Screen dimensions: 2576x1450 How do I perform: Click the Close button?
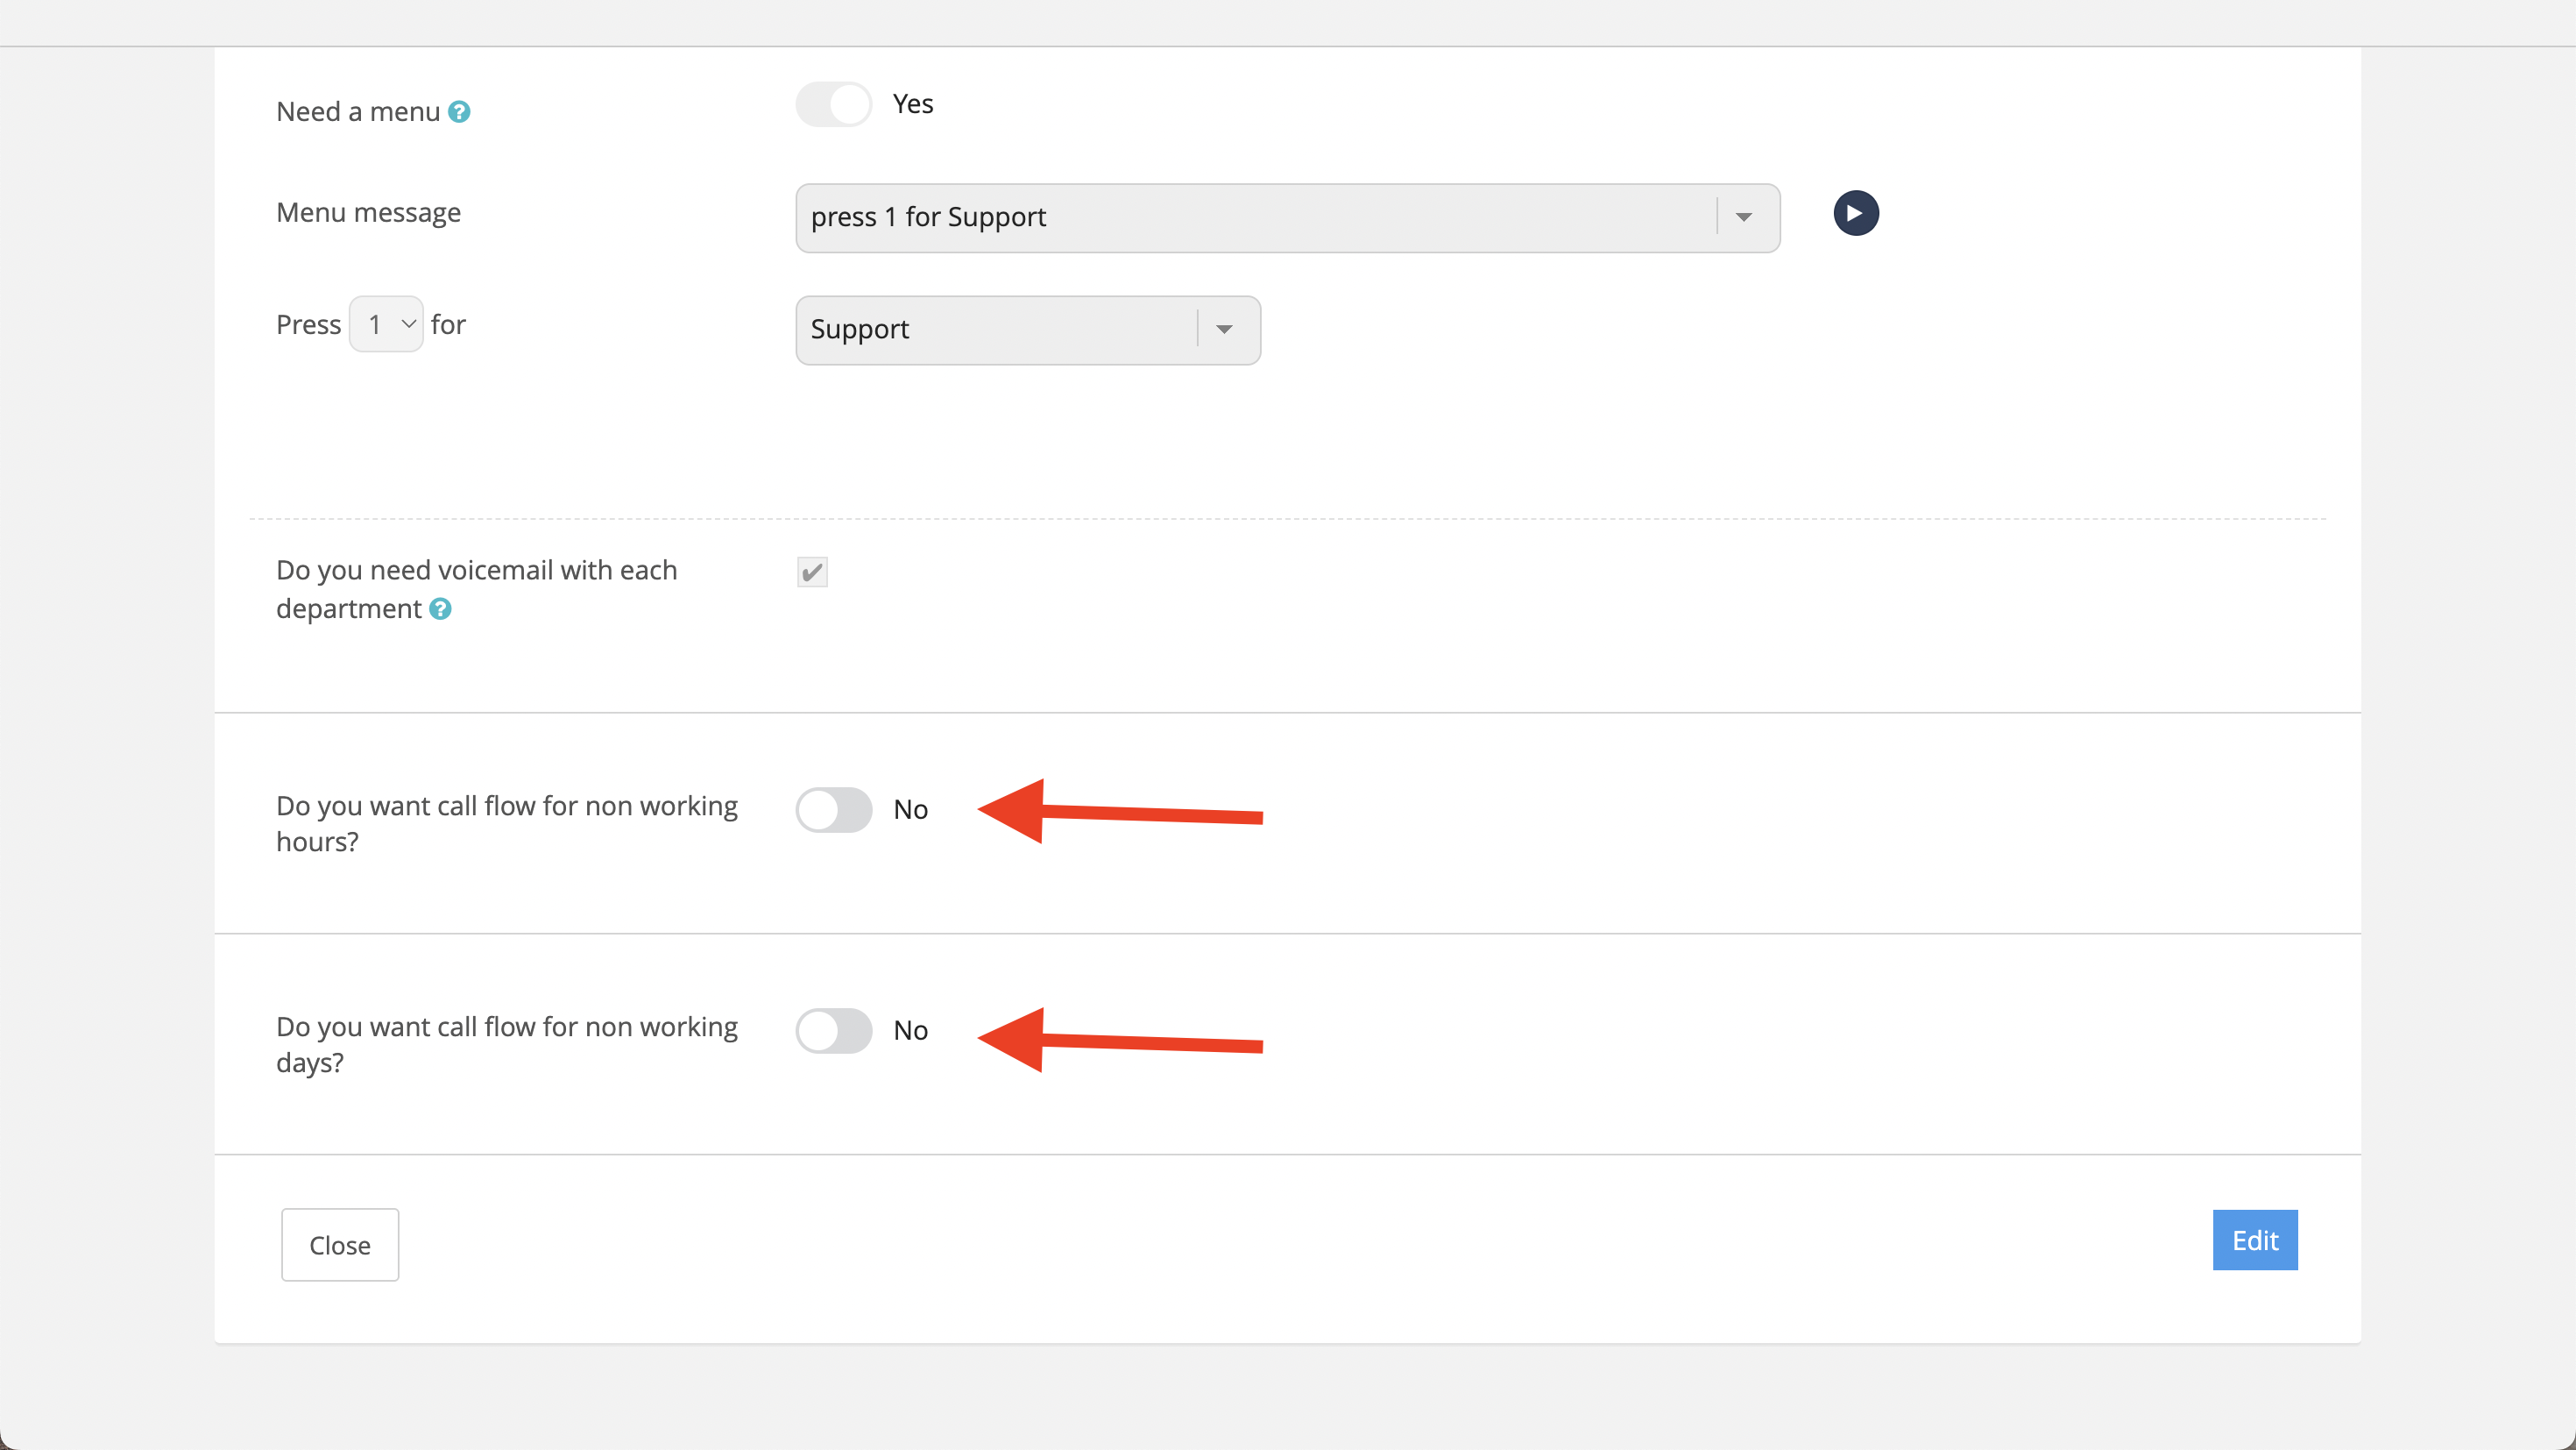[340, 1245]
